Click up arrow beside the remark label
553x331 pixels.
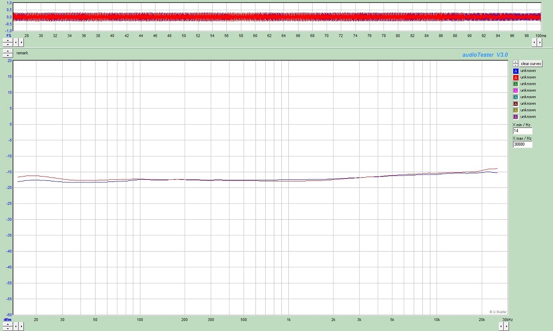[8, 51]
